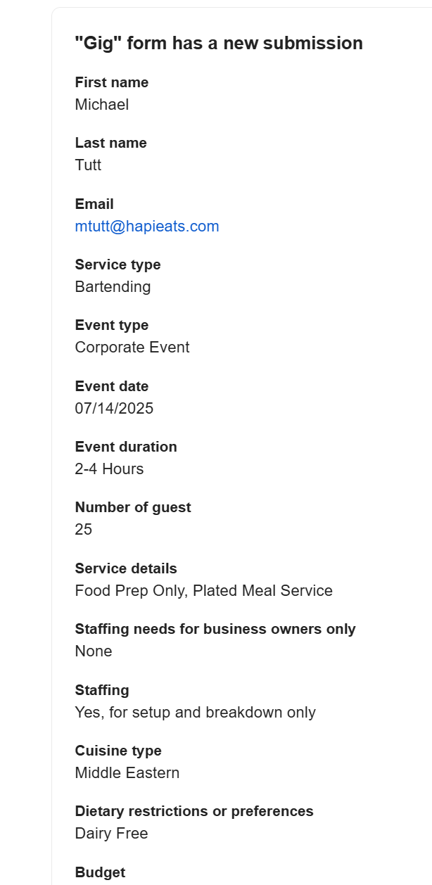Image resolution: width=432 pixels, height=885 pixels.
Task: Click the guest count value 25
Action: pyautogui.click(x=84, y=530)
